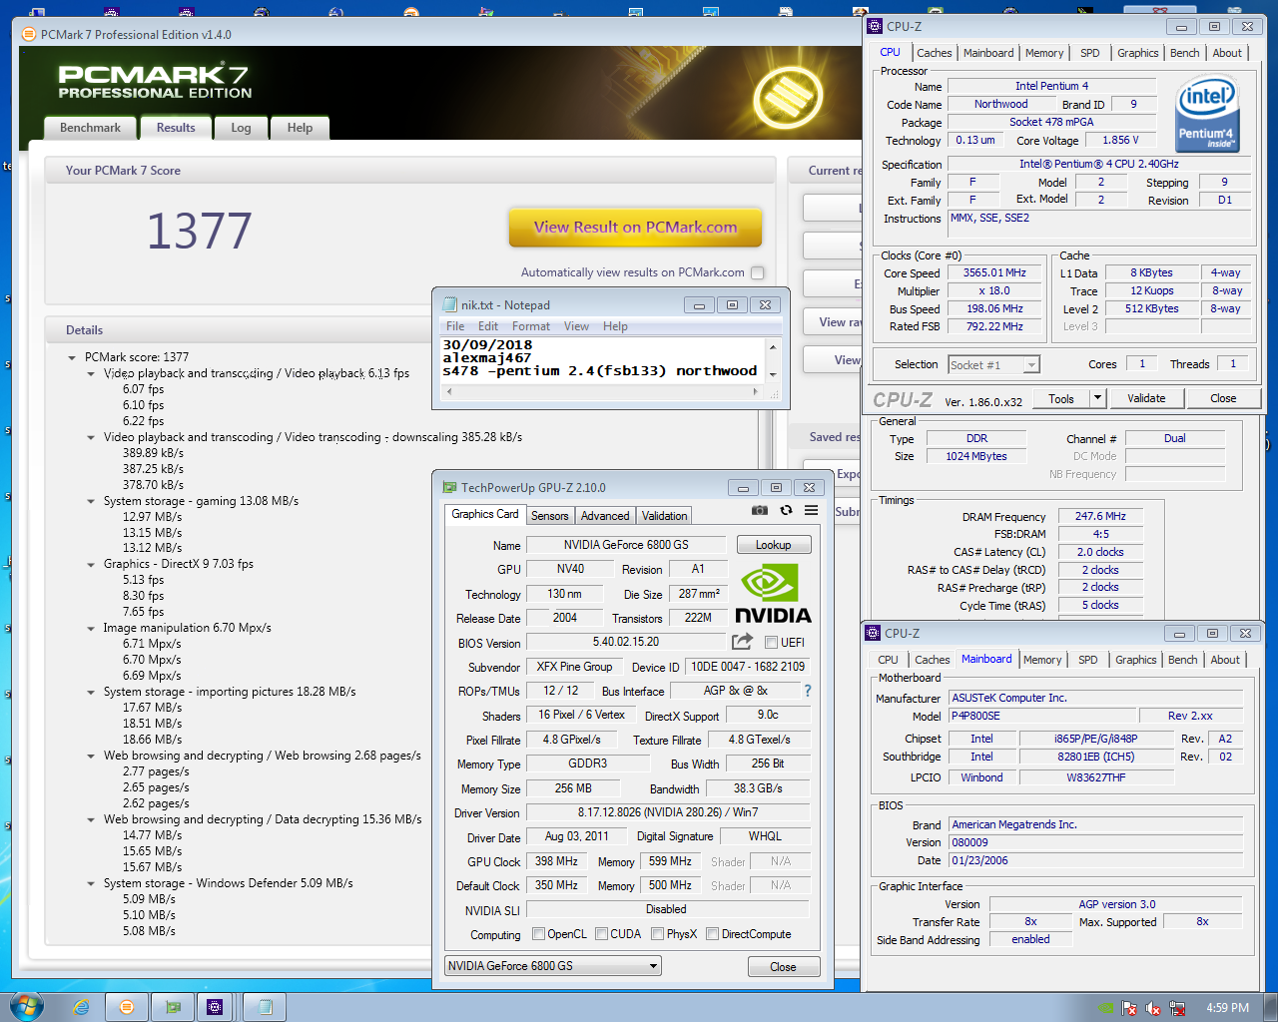
Task: Click View Result on PCMark.com button
Action: pos(635,228)
